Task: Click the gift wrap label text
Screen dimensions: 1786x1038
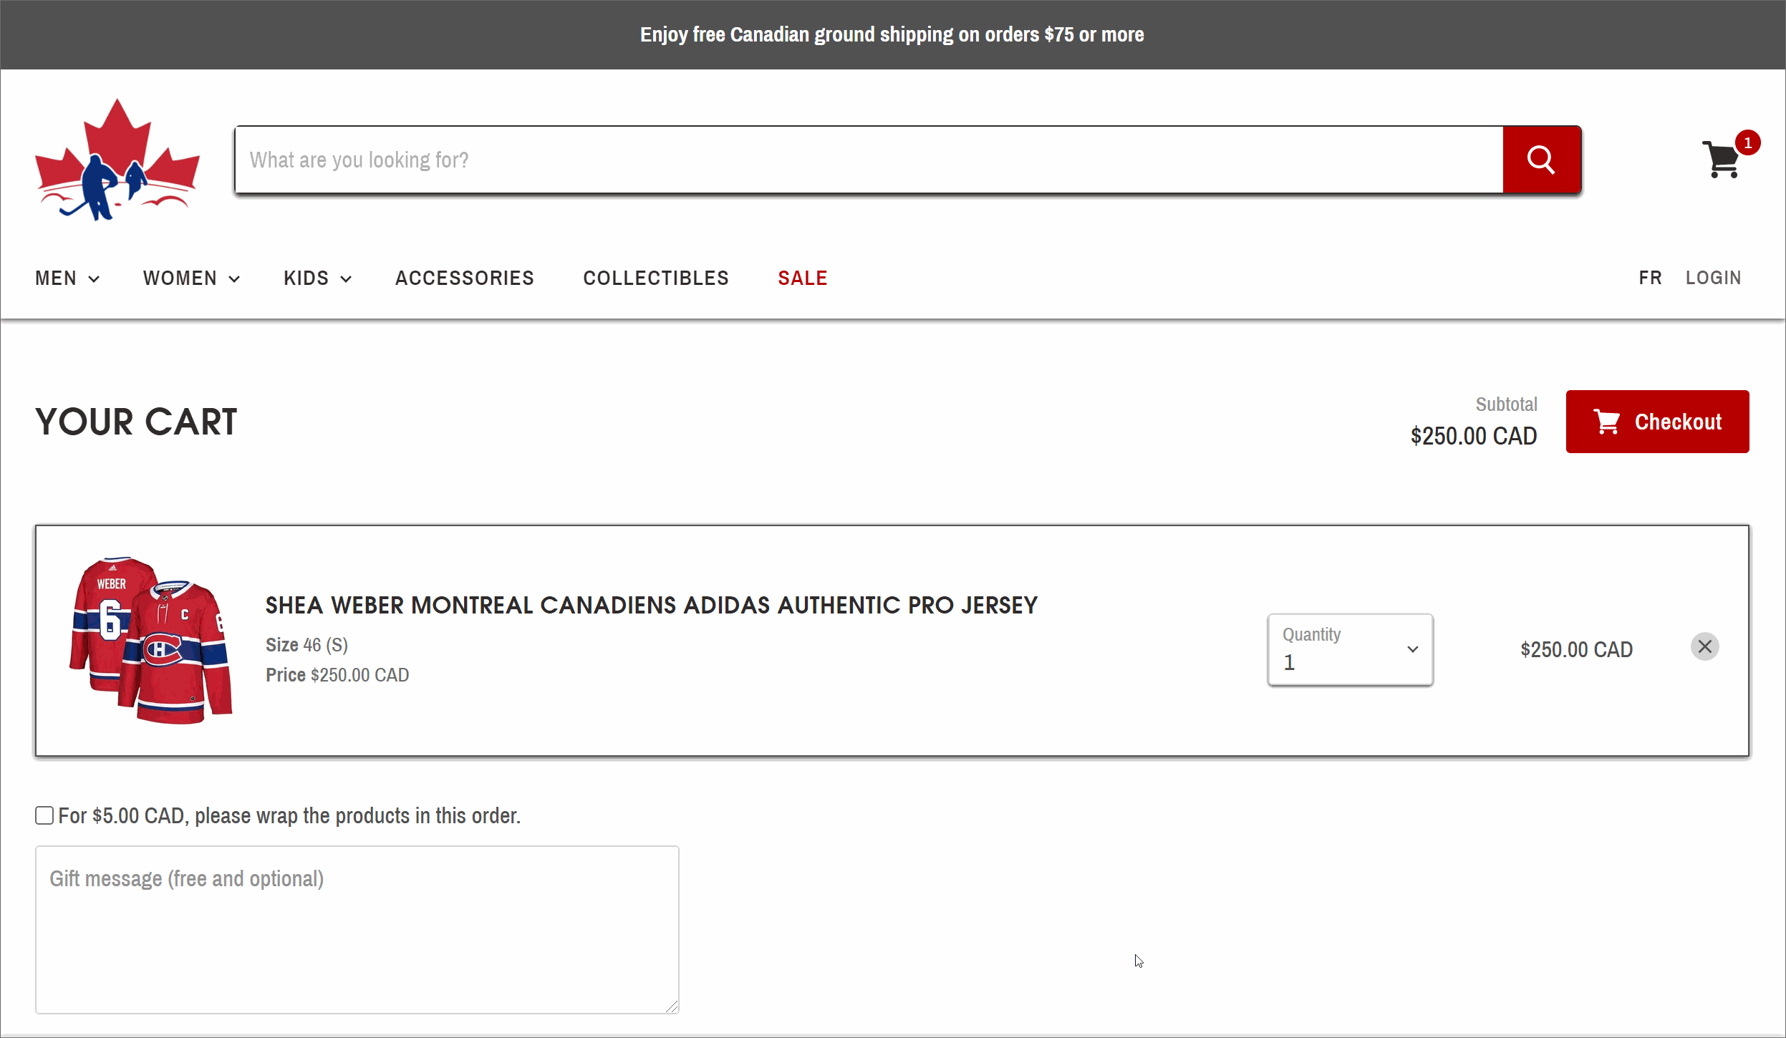Action: 289,815
